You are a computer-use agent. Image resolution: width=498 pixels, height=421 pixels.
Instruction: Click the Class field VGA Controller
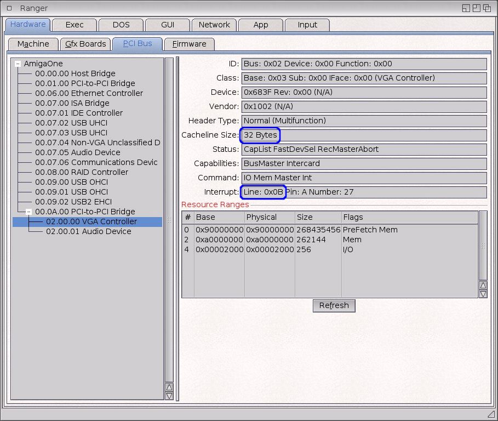coord(364,78)
